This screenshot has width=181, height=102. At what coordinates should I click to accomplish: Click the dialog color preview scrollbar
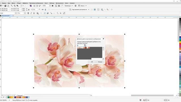[103, 53]
